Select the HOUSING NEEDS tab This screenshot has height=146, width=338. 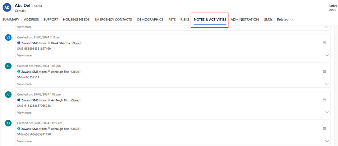coord(76,19)
